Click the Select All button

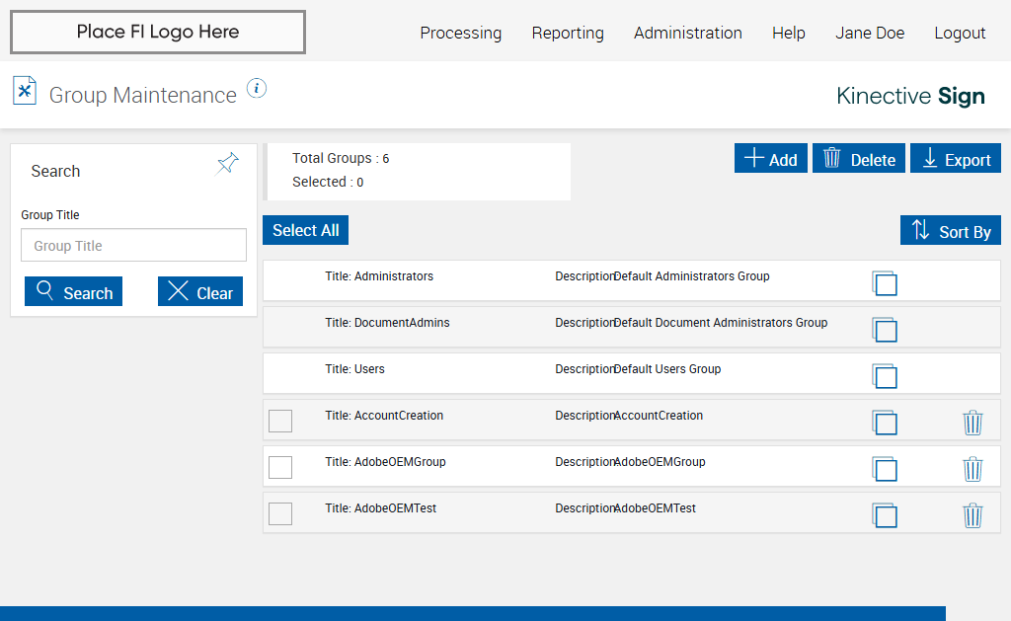pos(306,230)
